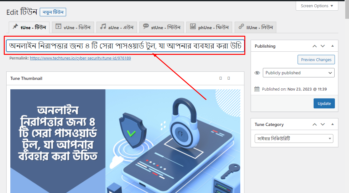Click the Update button
Viewport: 349px width, 193px height.
point(324,103)
